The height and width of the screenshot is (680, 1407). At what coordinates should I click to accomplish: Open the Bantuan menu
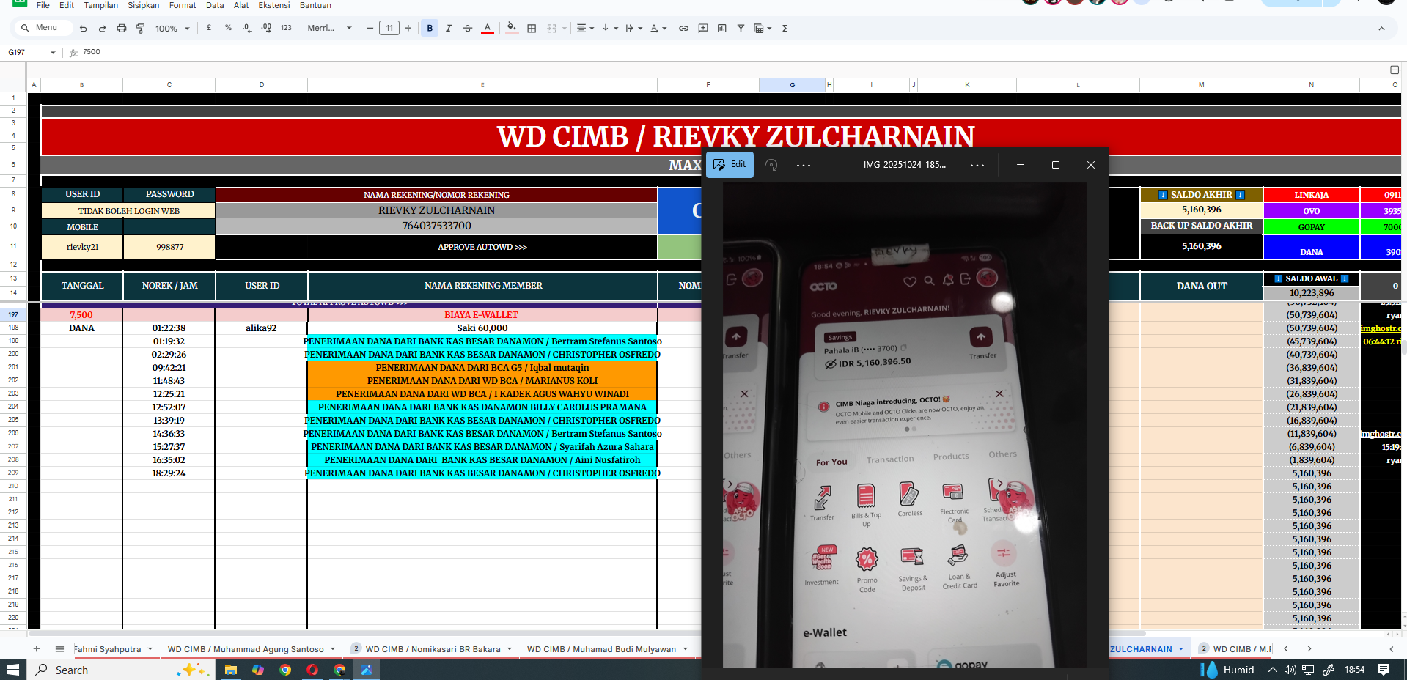(315, 5)
